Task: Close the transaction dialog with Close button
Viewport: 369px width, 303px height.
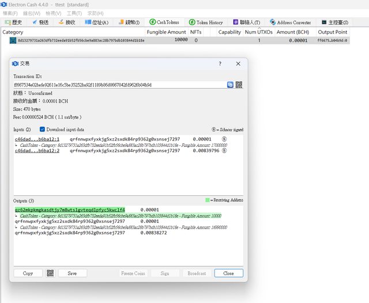Action: [228, 273]
